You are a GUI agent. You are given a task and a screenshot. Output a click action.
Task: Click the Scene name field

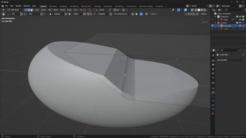[x=198, y=6]
